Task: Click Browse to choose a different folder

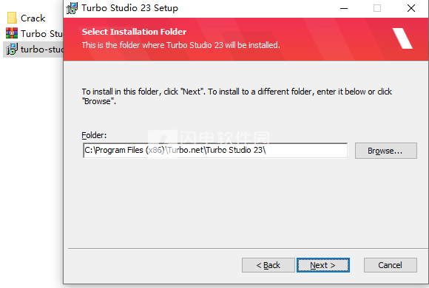Action: point(386,151)
